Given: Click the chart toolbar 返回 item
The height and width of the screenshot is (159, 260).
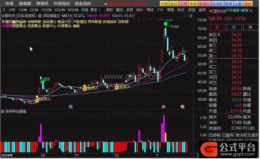Looking at the screenshot, I should click(x=202, y=10).
